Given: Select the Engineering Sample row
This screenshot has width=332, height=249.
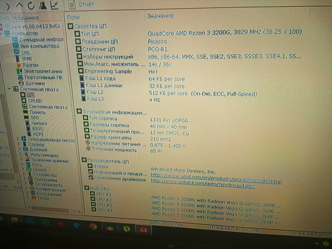Looking at the screenshot, I should click(x=118, y=71).
